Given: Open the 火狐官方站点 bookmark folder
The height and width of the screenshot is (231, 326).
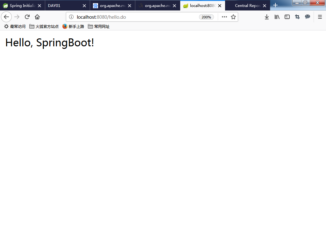Looking at the screenshot, I should tap(44, 27).
